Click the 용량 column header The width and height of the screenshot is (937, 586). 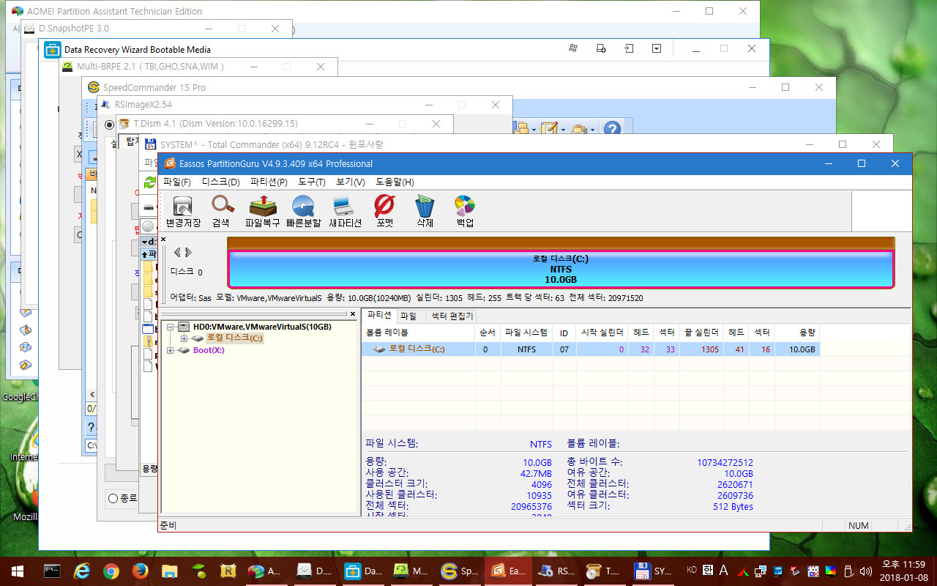coord(796,332)
